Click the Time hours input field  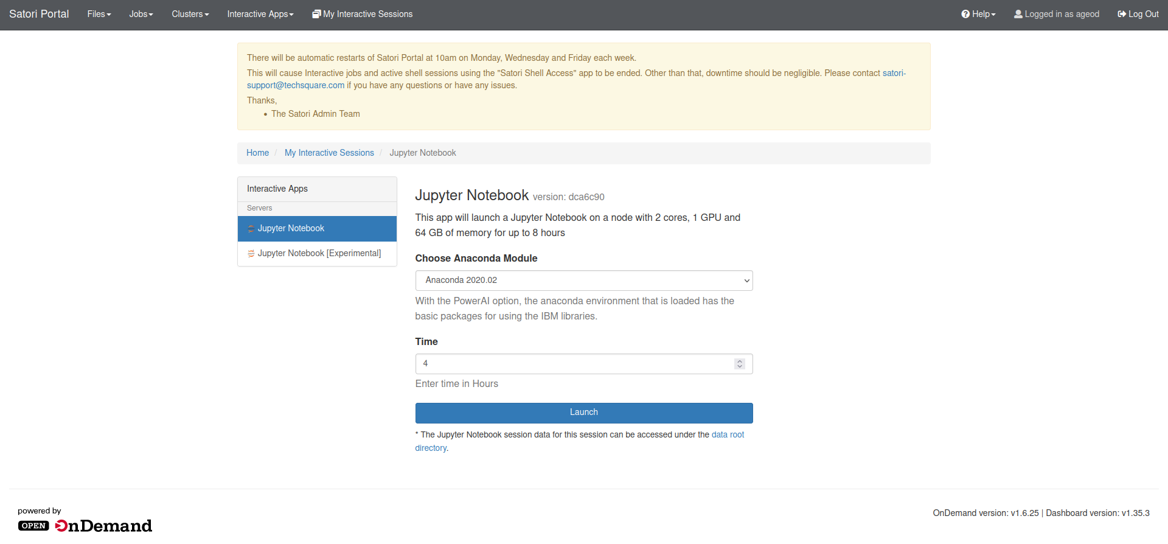[584, 364]
